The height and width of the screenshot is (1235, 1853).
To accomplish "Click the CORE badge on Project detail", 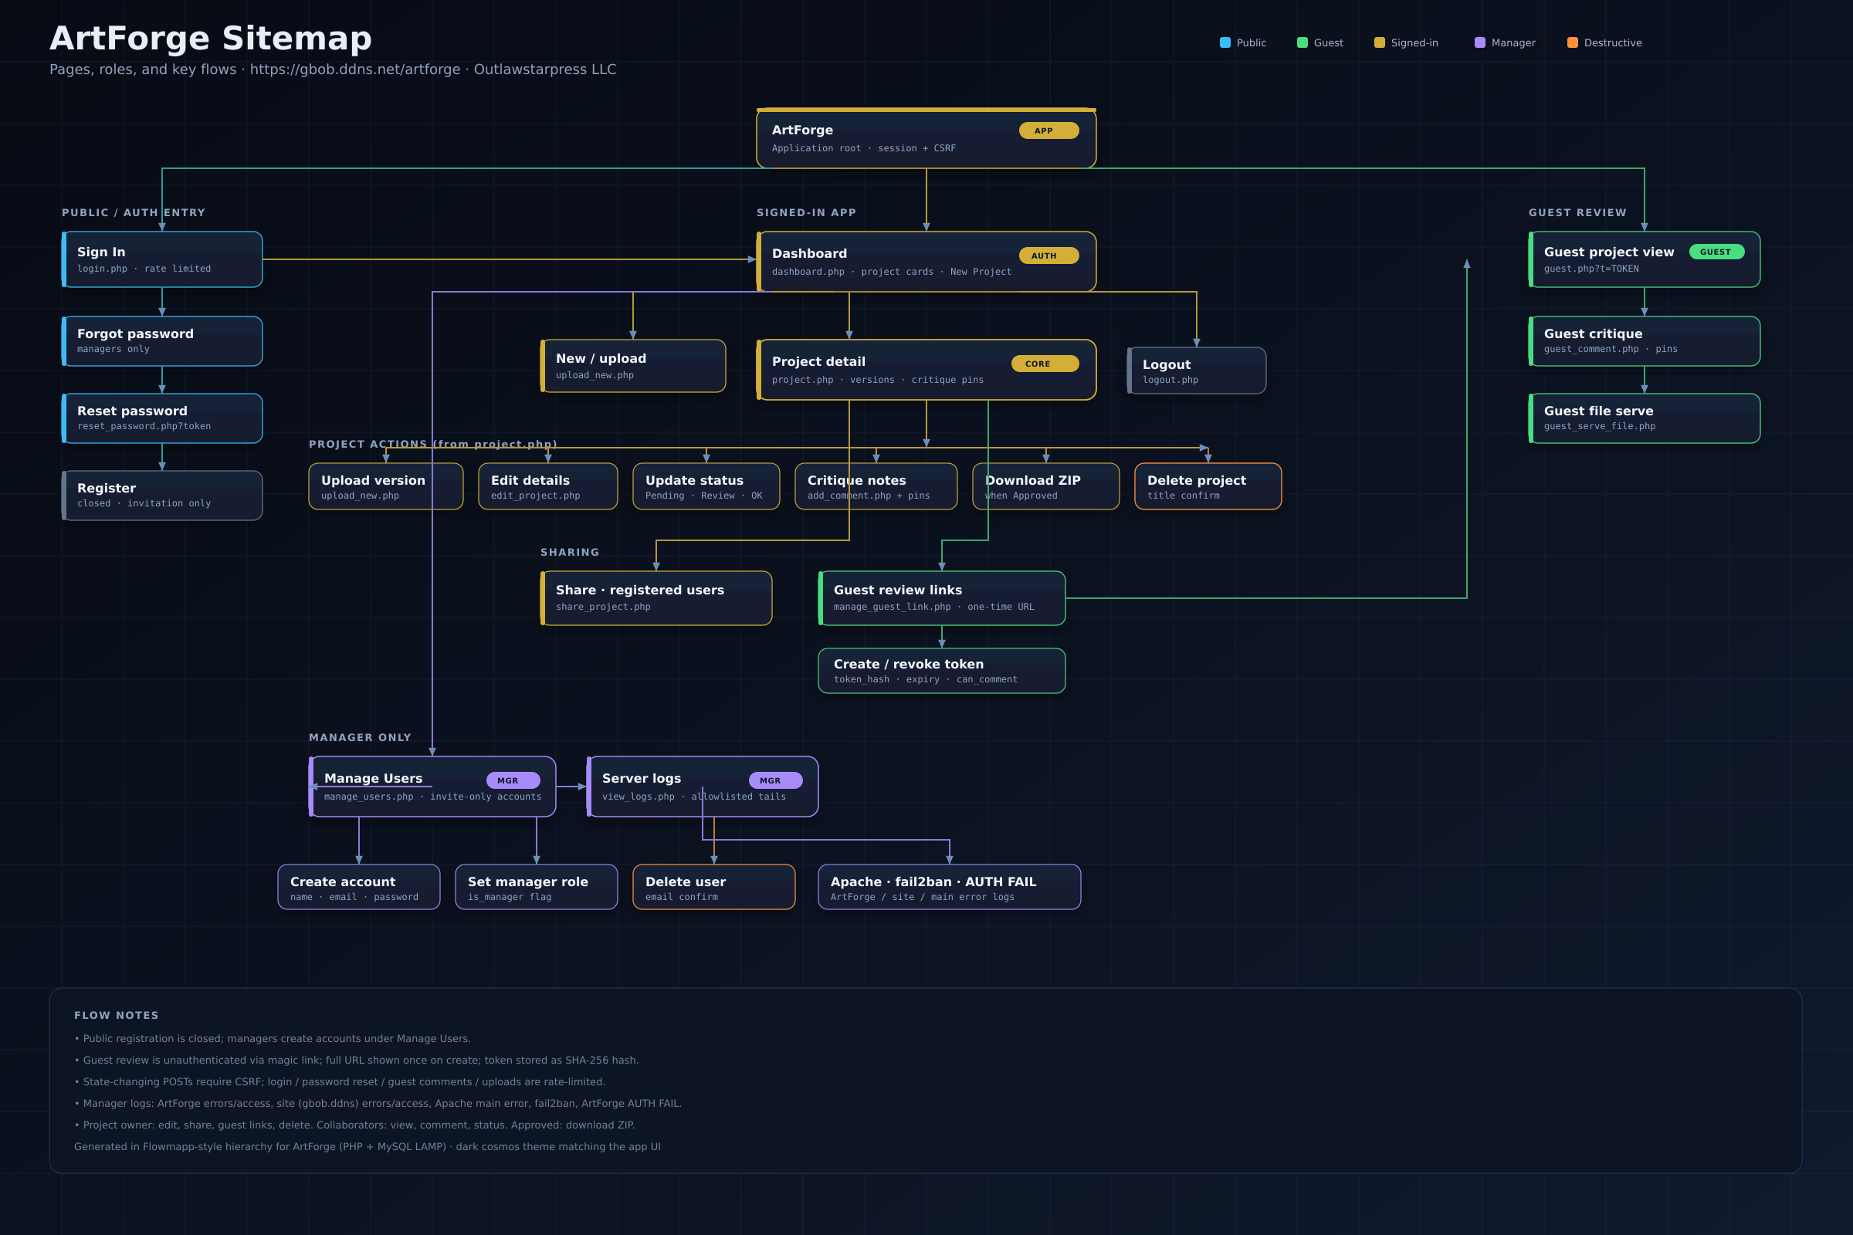I will coord(1045,364).
